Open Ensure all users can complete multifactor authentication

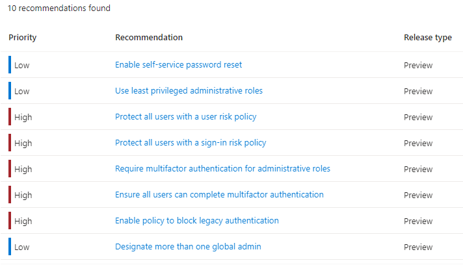[x=219, y=195]
